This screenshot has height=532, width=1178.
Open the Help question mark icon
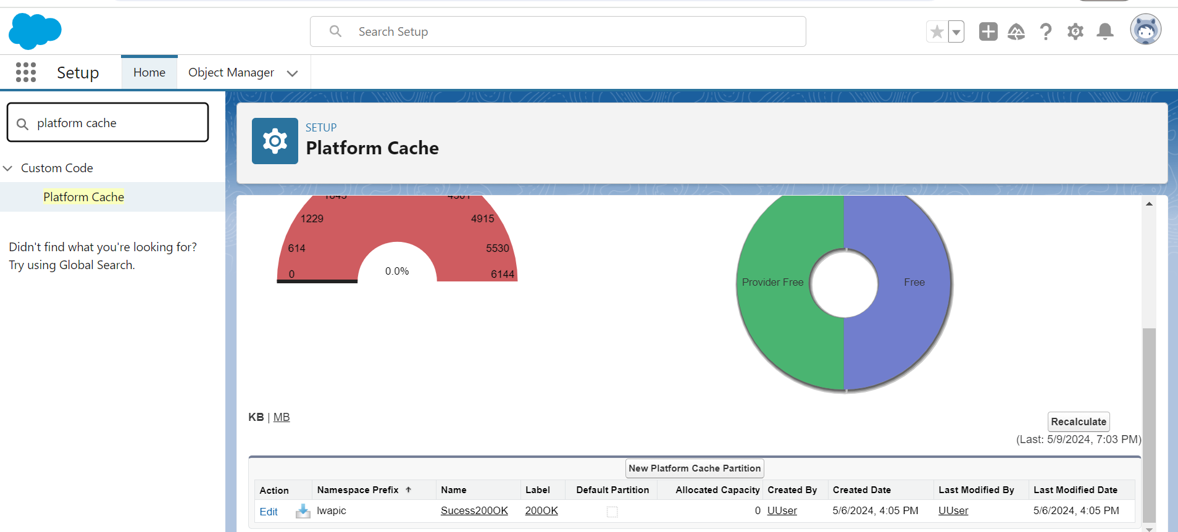[x=1045, y=31]
